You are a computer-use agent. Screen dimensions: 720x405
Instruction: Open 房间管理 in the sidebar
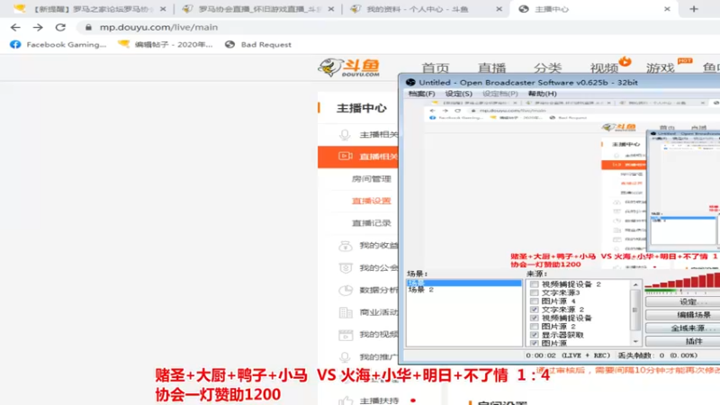(371, 178)
